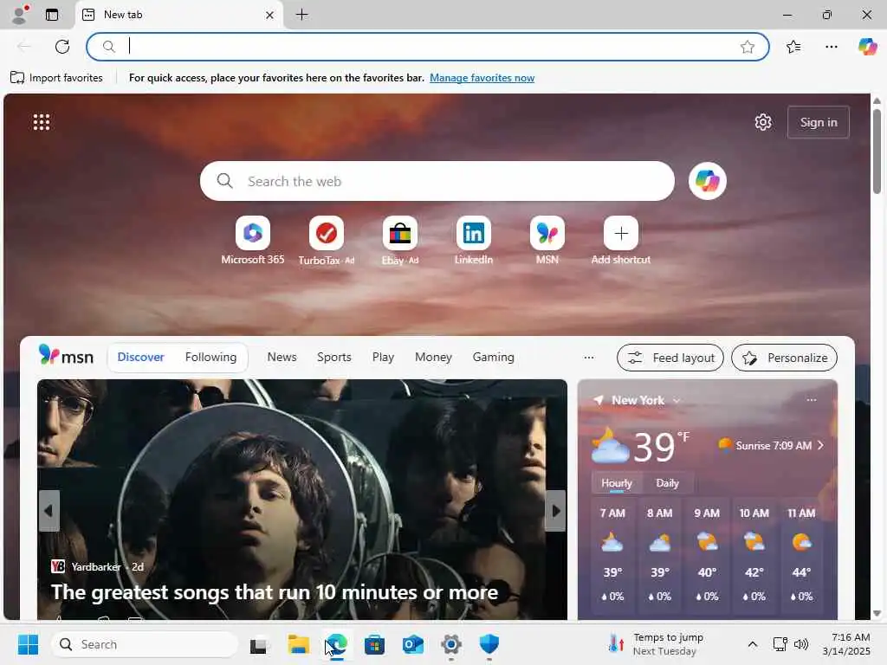Click Import favorites
This screenshot has width=887, height=665.
click(x=56, y=77)
